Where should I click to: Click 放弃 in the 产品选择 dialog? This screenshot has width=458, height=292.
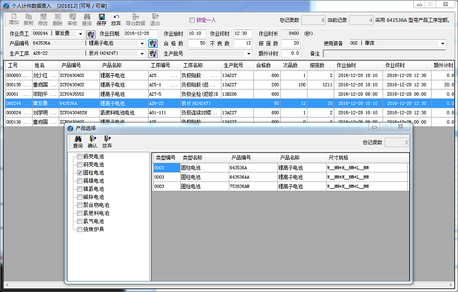[107, 142]
